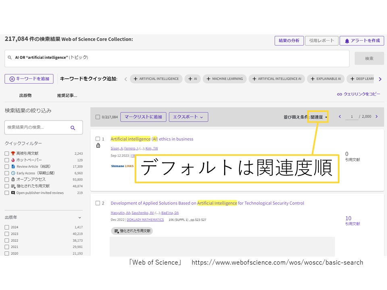This screenshot has height=290, width=387.
Task: Click the Shimane LINKS button
Action: pyautogui.click(x=122, y=166)
